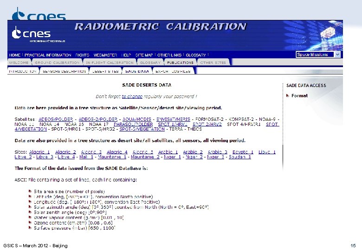Open the Niger_3 site link
Viewport: 362px width, 250px height.
[216, 157]
